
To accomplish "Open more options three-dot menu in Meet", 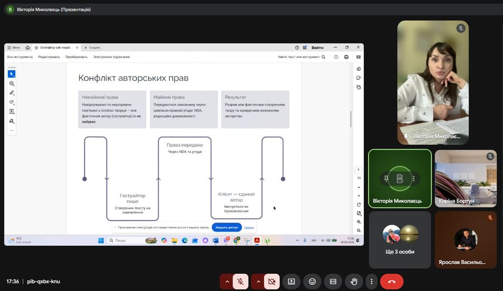I will click(372, 282).
